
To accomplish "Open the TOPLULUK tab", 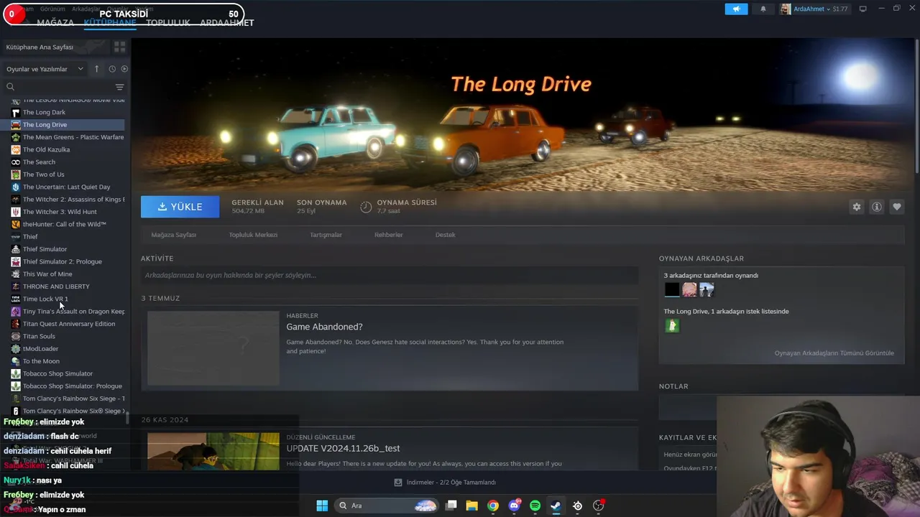I will [x=168, y=22].
